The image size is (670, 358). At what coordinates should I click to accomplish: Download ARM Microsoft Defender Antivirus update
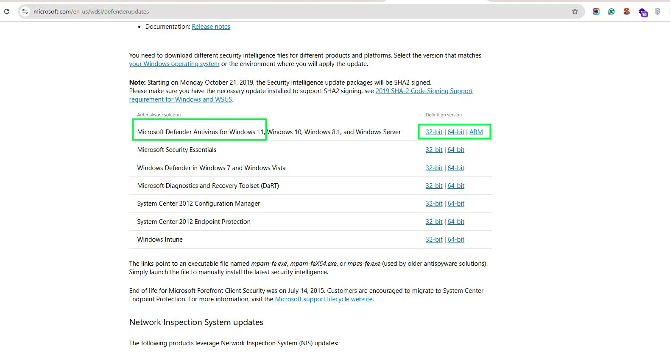pos(476,132)
